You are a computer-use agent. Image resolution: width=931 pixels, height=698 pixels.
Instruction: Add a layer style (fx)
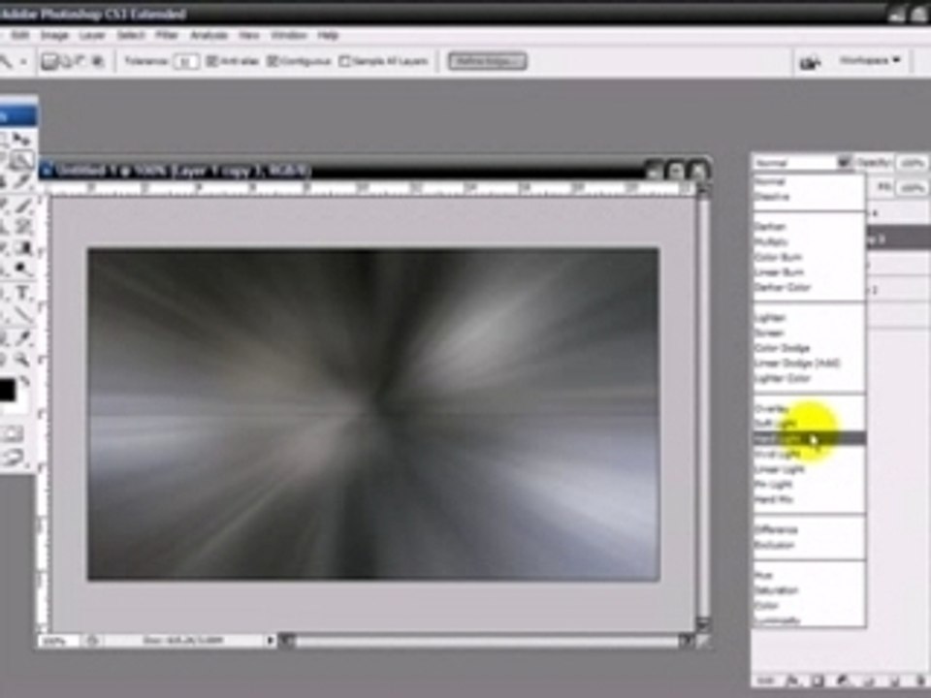coord(792,681)
